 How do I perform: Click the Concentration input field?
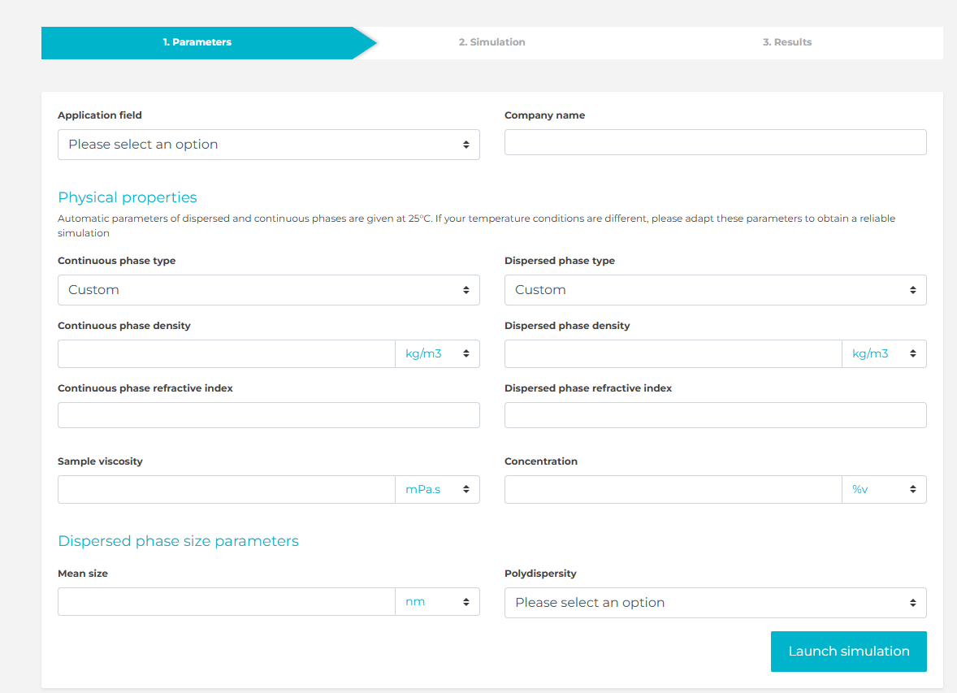pyautogui.click(x=673, y=490)
